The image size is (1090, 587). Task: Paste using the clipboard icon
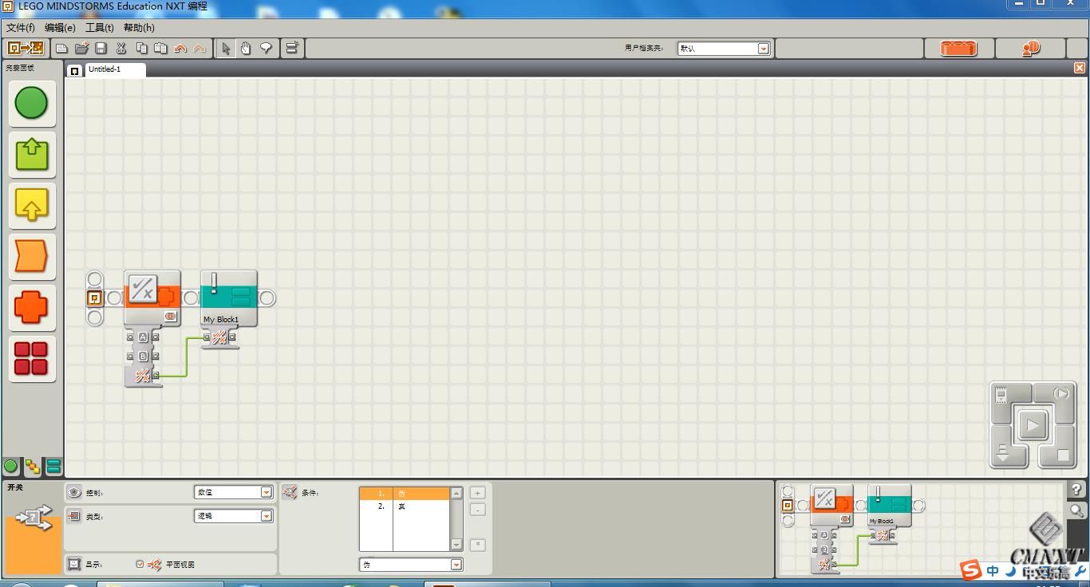[160, 49]
